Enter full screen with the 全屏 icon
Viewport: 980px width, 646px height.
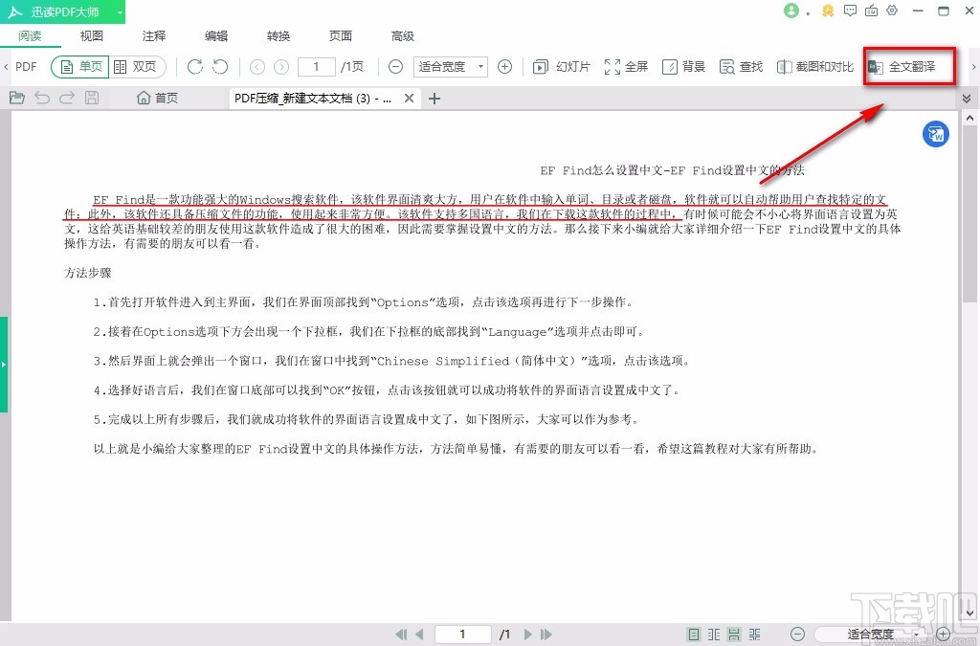(625, 67)
